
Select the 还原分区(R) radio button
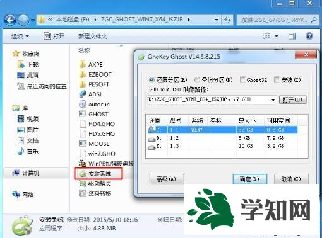click(x=152, y=80)
